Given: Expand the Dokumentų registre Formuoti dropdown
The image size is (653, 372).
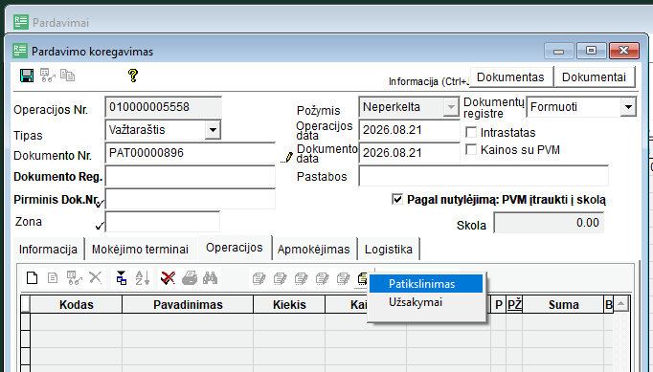Looking at the screenshot, I should pyautogui.click(x=628, y=107).
